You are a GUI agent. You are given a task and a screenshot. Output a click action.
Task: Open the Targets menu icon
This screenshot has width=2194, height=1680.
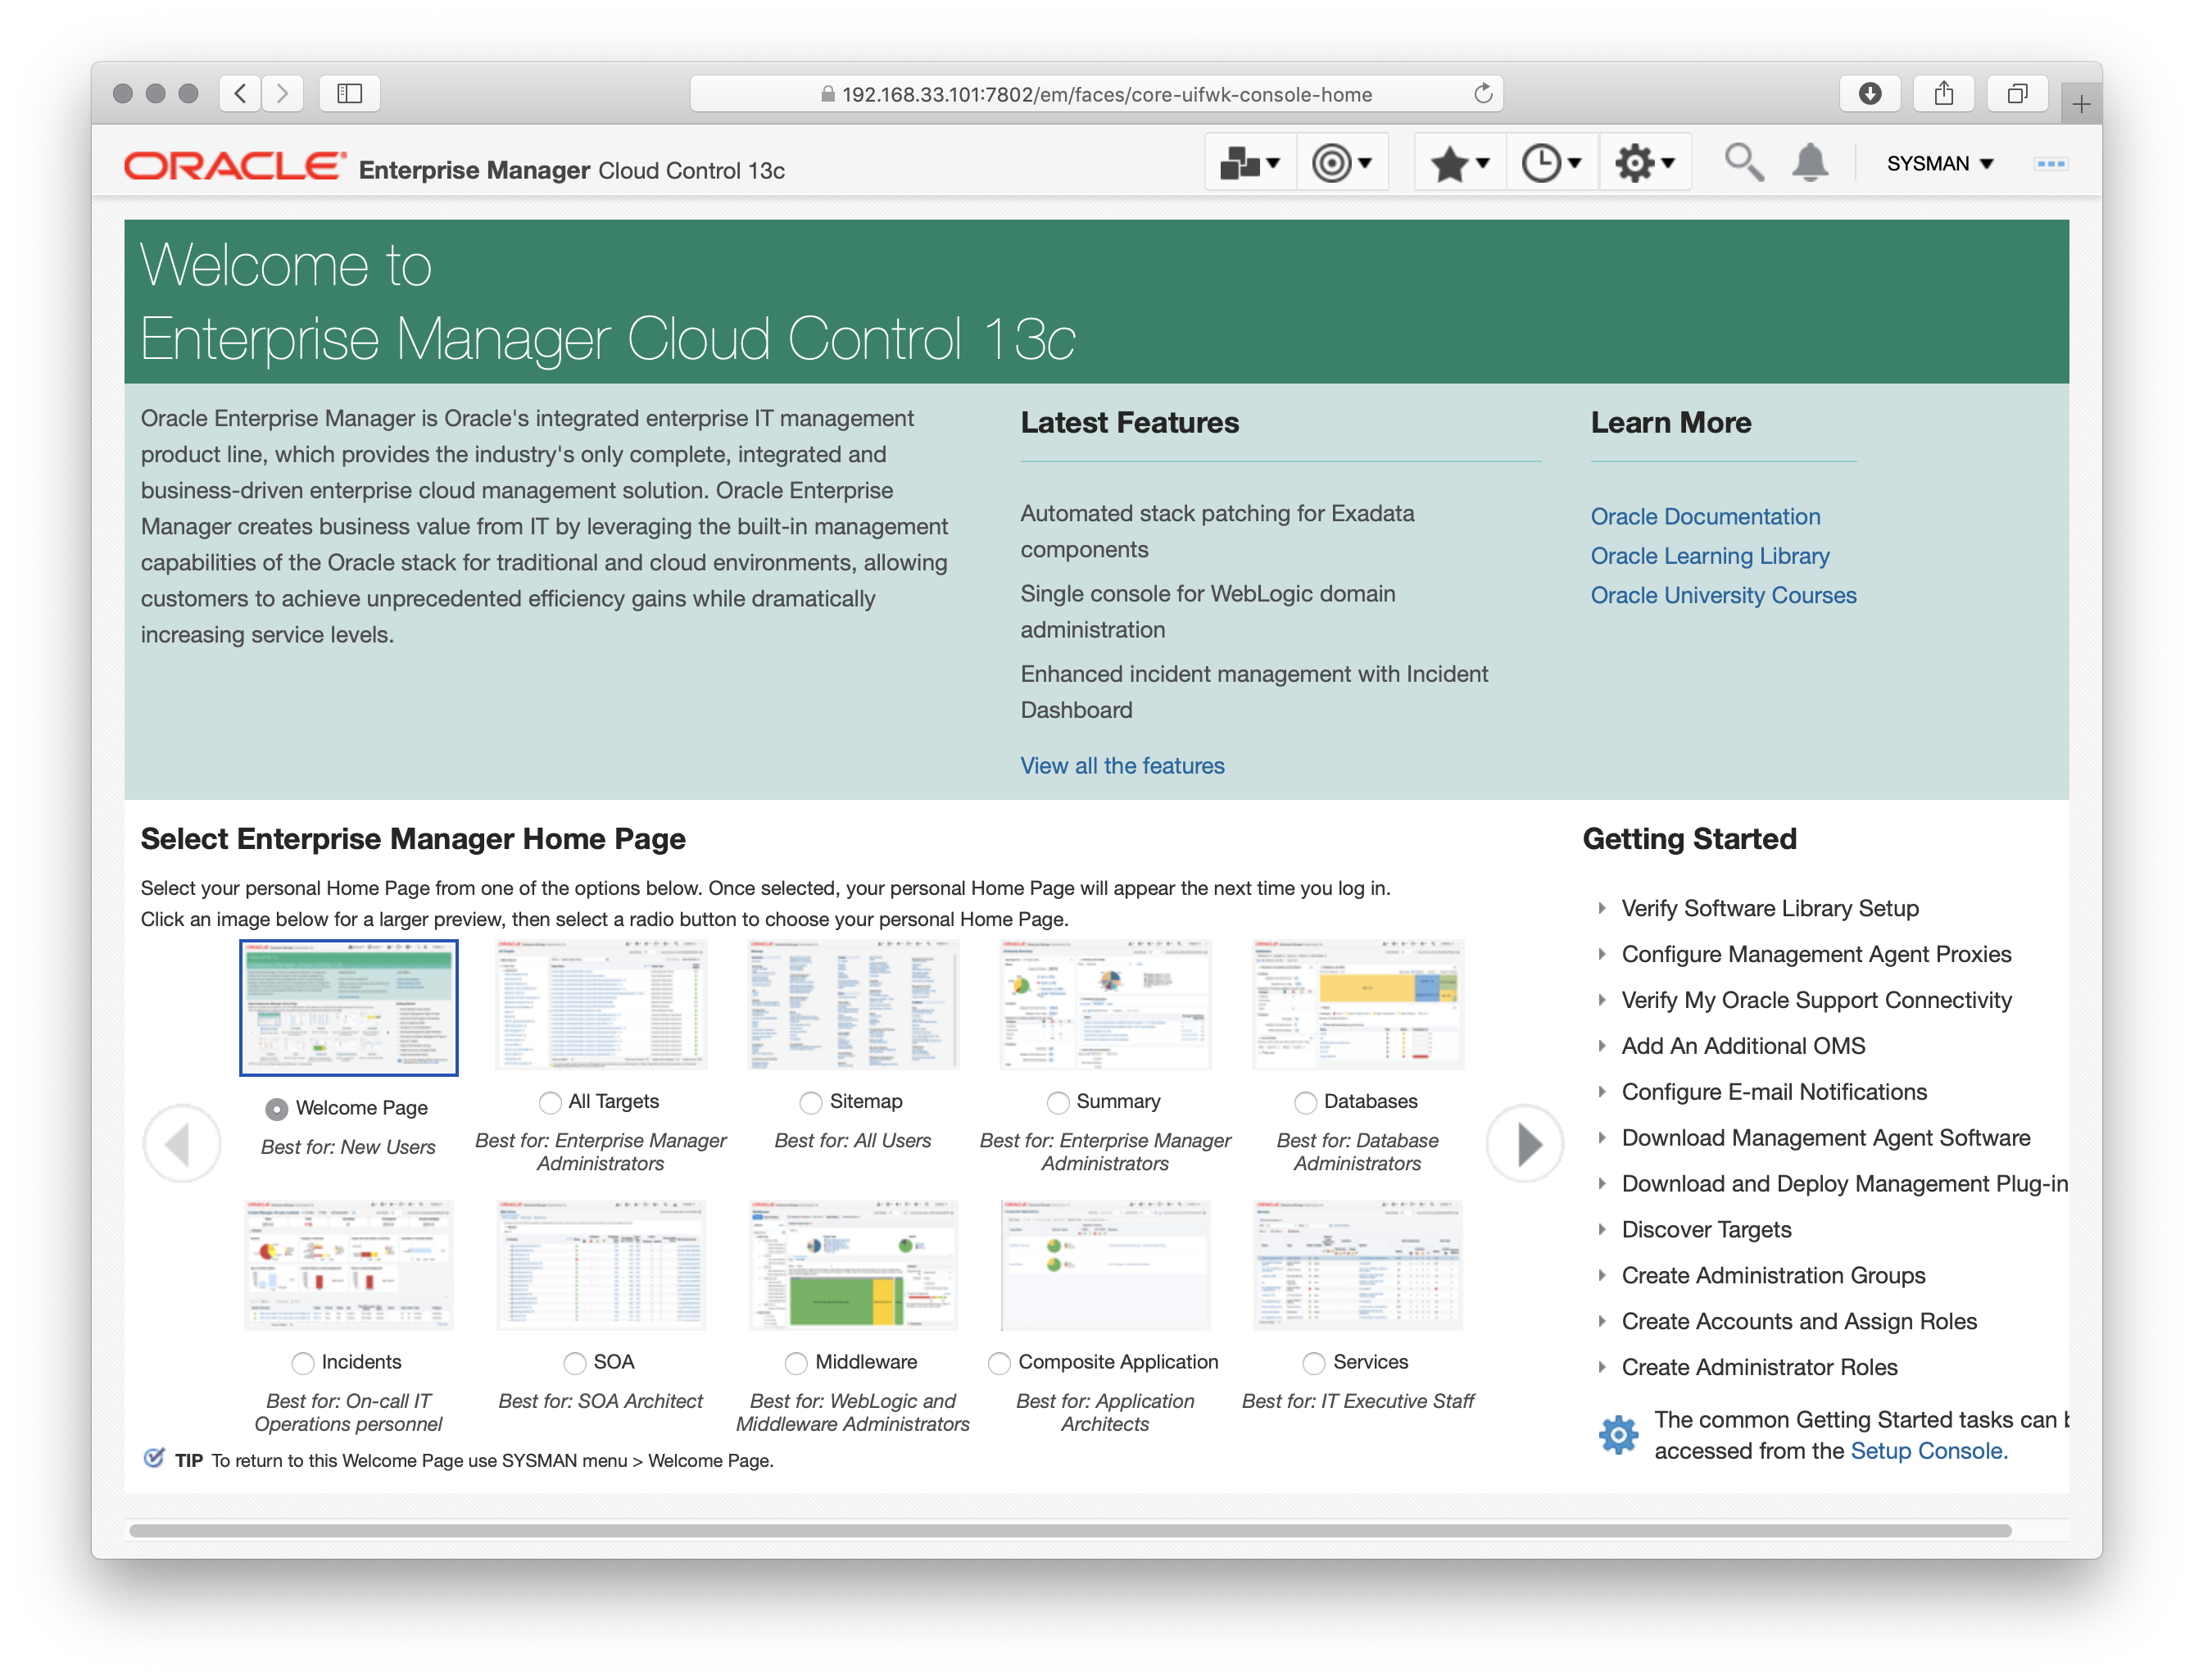pyautogui.click(x=1341, y=162)
